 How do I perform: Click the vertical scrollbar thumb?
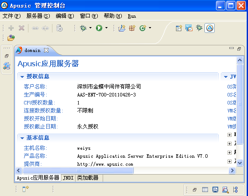[x=240, y=104]
